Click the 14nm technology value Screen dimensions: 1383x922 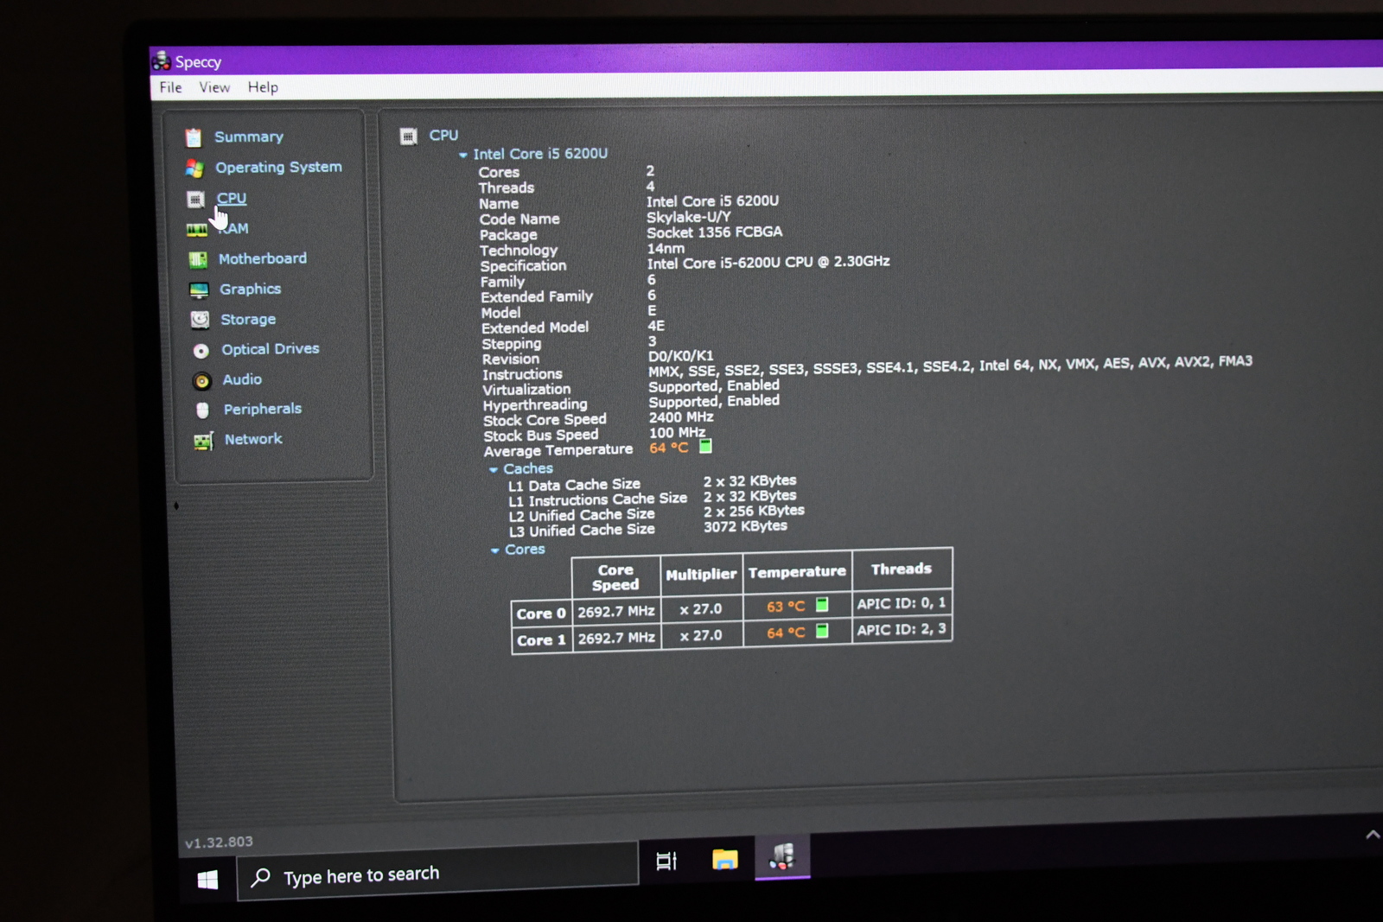coord(666,249)
